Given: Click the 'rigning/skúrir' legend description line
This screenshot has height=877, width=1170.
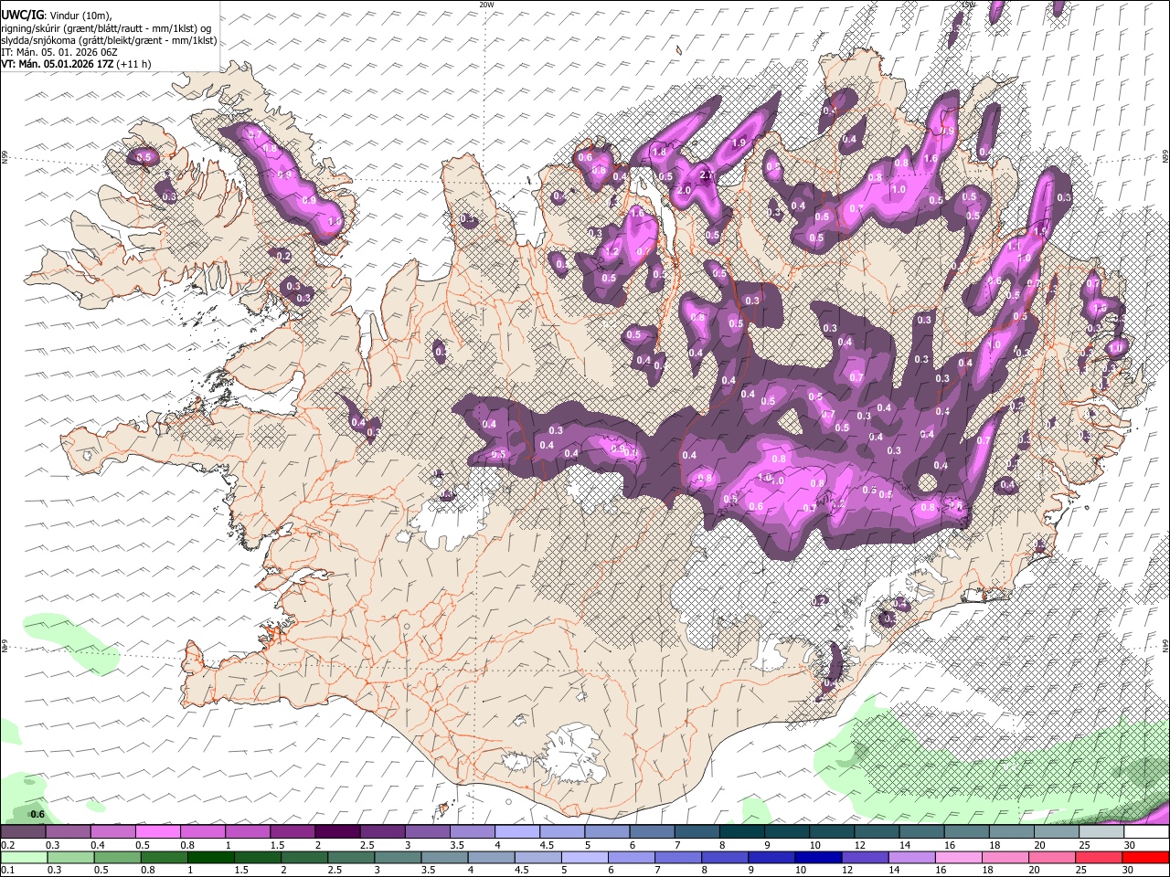Looking at the screenshot, I should [x=107, y=28].
